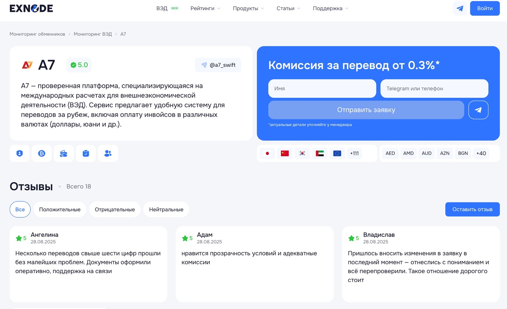Expand the Поддержка dropdown menu

tap(331, 8)
